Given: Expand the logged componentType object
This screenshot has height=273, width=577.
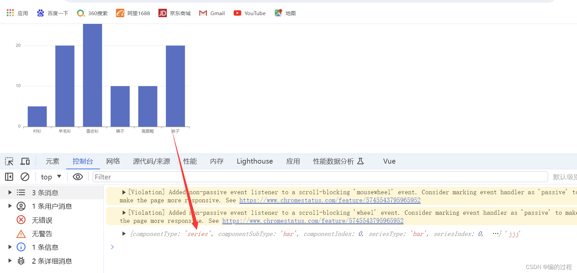Looking at the screenshot, I should 124,234.
